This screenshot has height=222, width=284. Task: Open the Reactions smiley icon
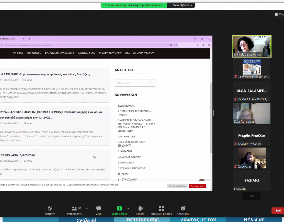pyautogui.click(x=183, y=208)
